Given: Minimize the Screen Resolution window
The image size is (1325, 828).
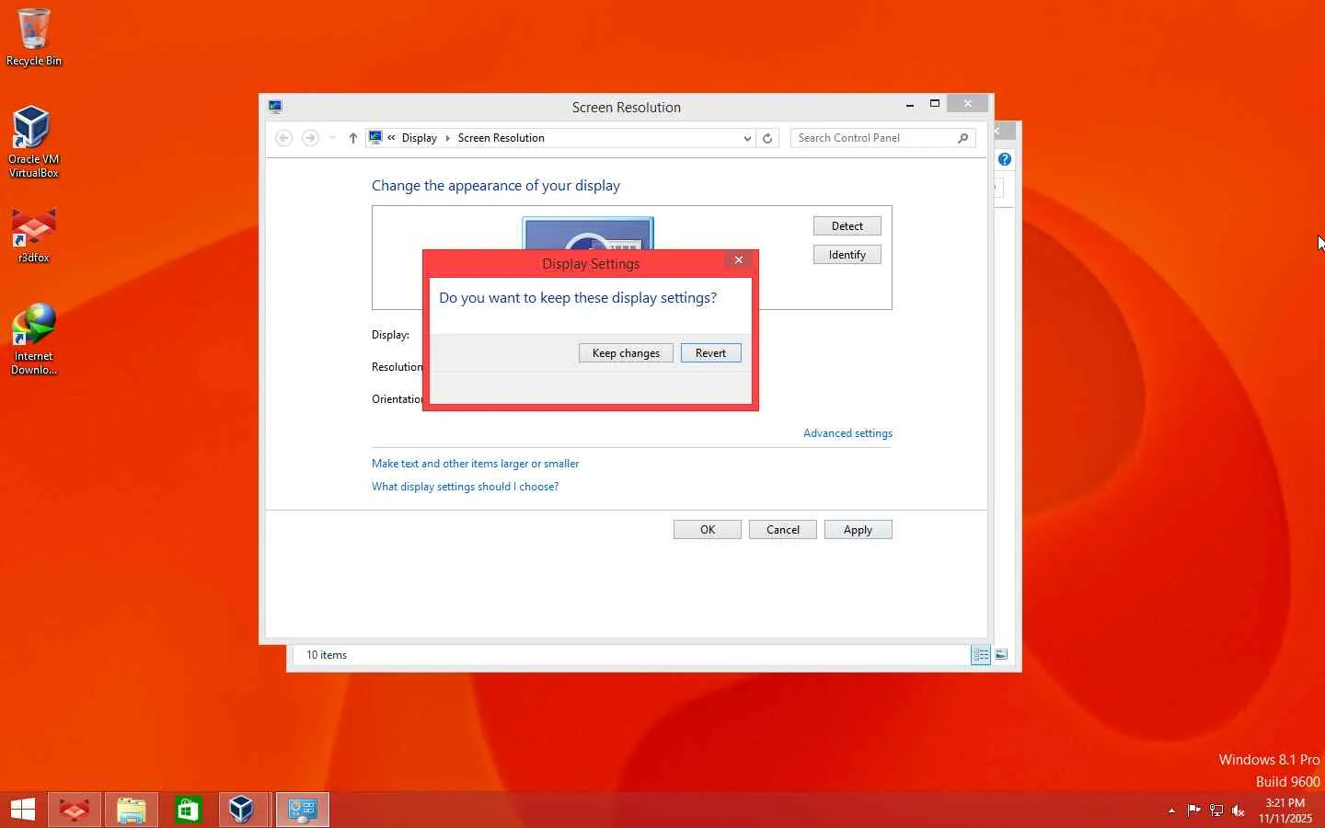Looking at the screenshot, I should point(910,105).
